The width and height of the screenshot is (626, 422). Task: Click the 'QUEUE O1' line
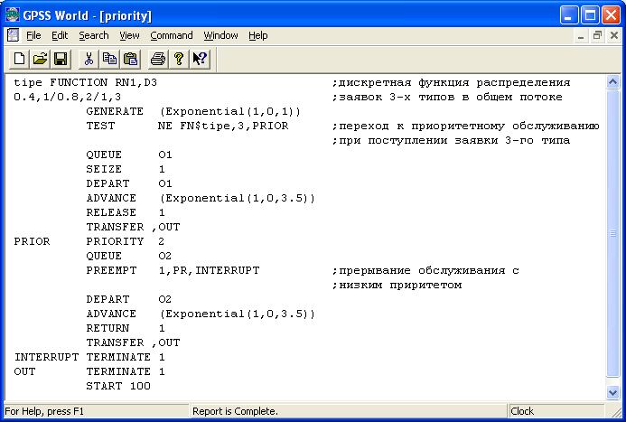pyautogui.click(x=129, y=155)
